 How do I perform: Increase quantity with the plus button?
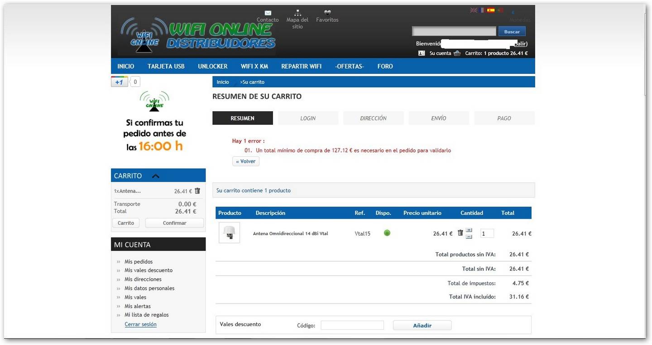tap(469, 230)
